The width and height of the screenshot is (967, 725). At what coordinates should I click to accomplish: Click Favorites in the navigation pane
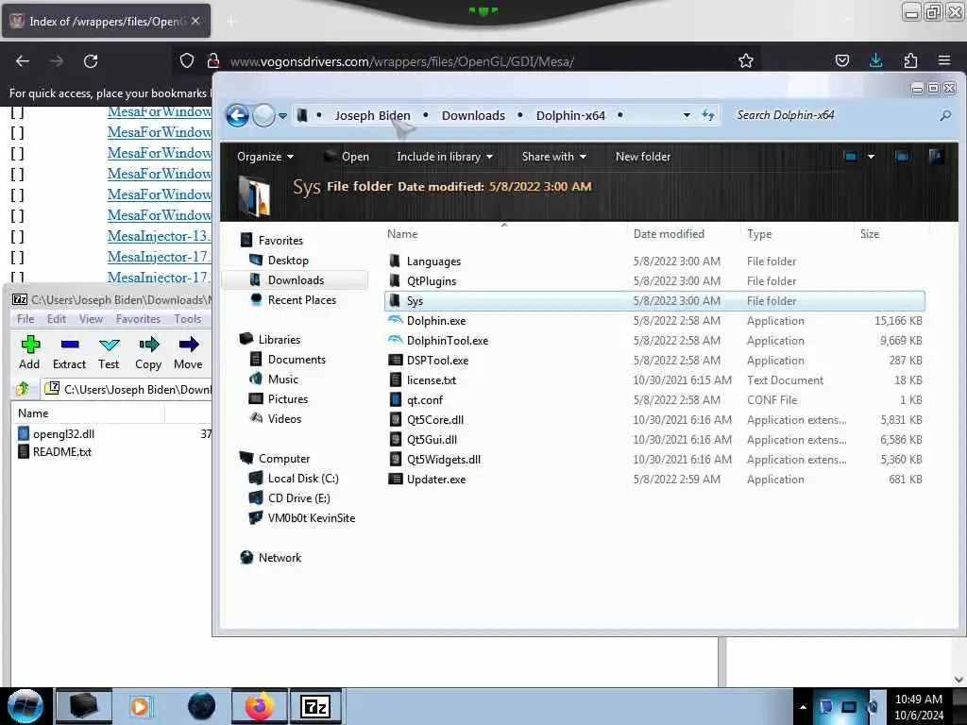[280, 241]
